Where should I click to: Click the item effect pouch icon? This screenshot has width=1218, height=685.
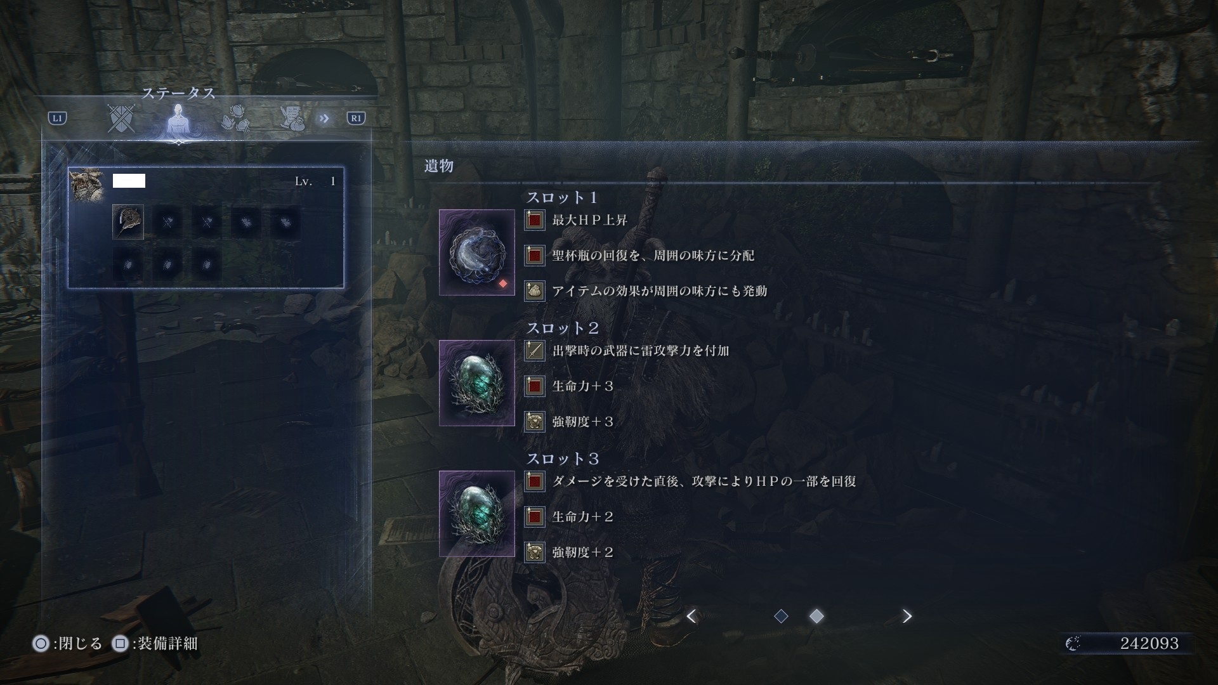point(535,291)
